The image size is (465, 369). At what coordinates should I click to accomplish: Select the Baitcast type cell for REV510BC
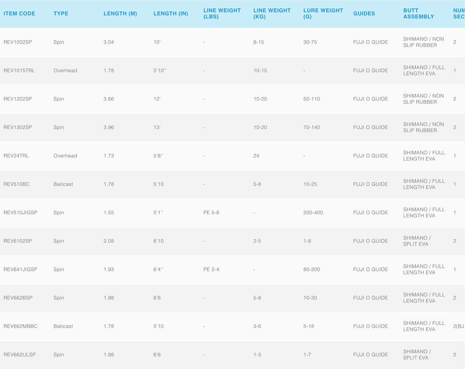point(63,184)
